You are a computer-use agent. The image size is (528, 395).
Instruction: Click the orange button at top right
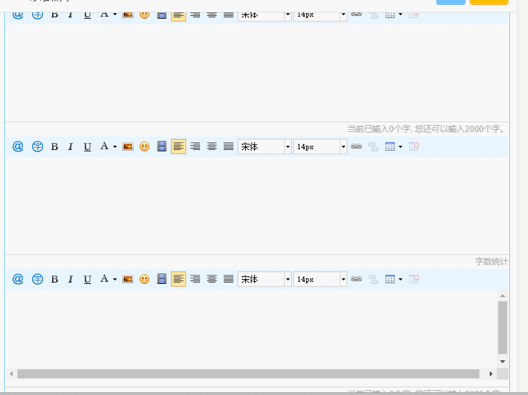488,2
